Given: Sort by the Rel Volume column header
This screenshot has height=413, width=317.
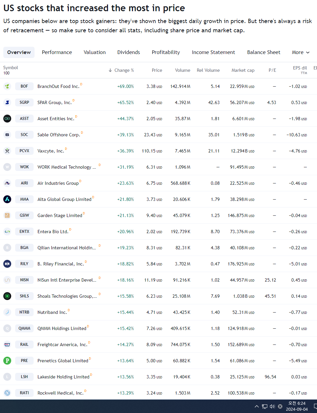Looking at the screenshot, I should [208, 70].
